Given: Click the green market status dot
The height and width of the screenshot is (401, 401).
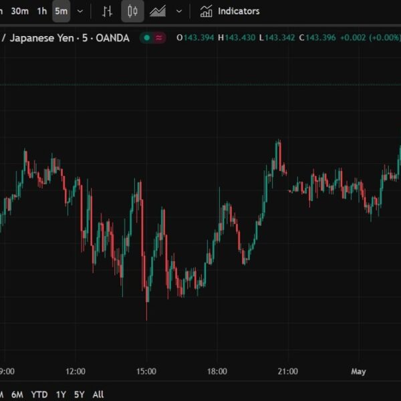Looking at the screenshot, I should 145,38.
